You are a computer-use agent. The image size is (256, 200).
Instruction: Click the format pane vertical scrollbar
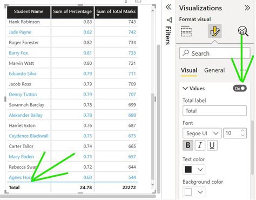(252, 148)
